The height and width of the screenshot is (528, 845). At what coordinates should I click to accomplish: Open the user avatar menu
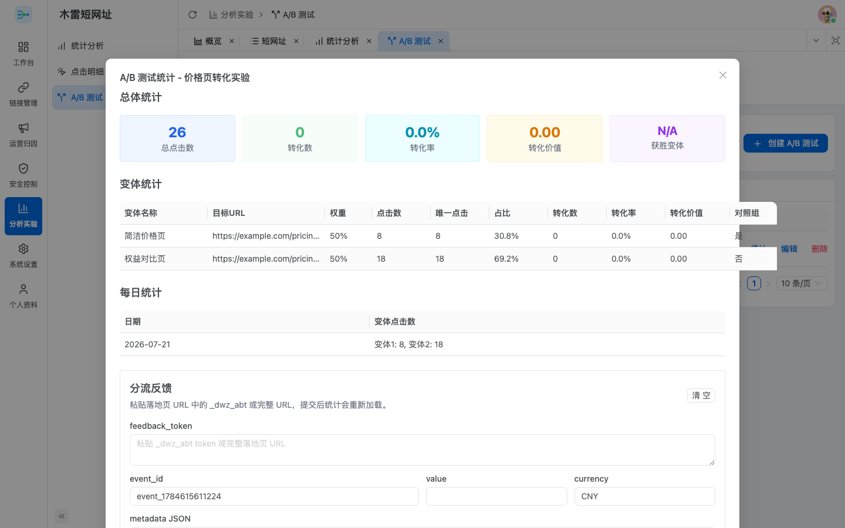click(827, 15)
